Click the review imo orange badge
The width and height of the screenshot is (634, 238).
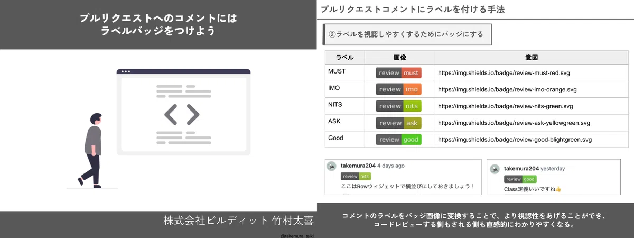click(398, 89)
